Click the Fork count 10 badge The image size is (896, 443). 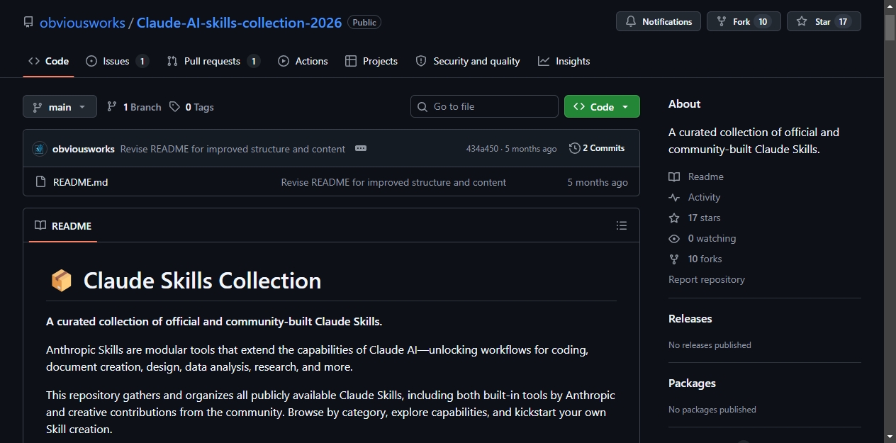pyautogui.click(x=763, y=22)
